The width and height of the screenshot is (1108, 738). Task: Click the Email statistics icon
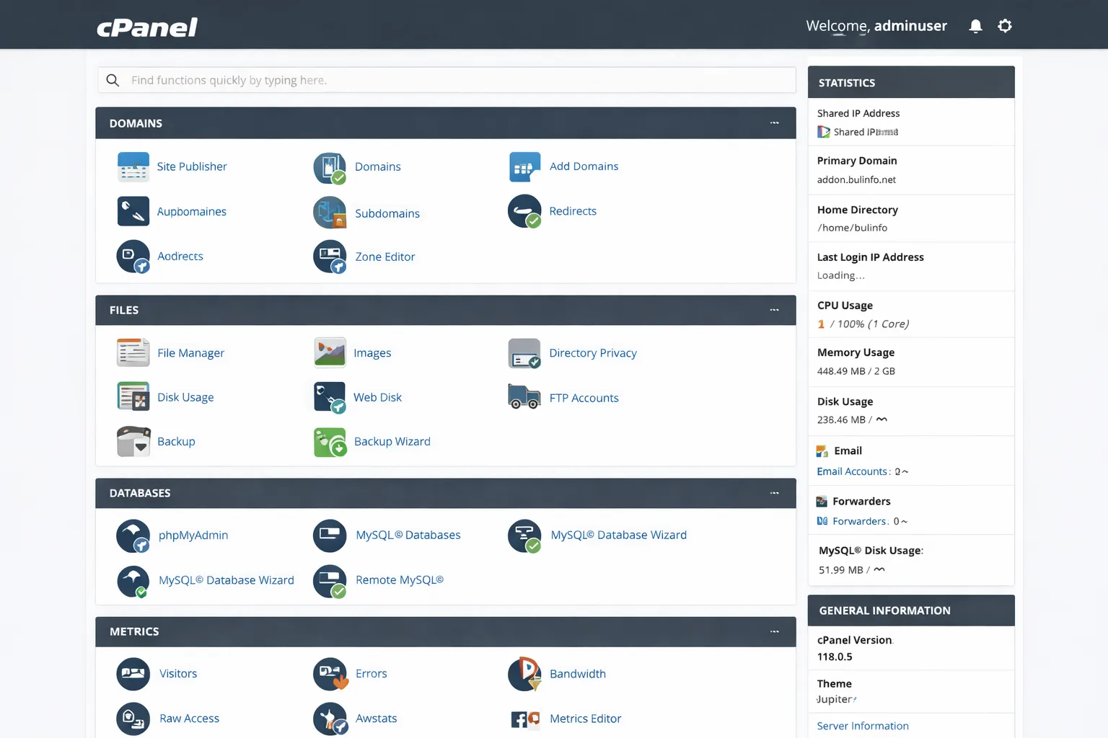pos(822,451)
